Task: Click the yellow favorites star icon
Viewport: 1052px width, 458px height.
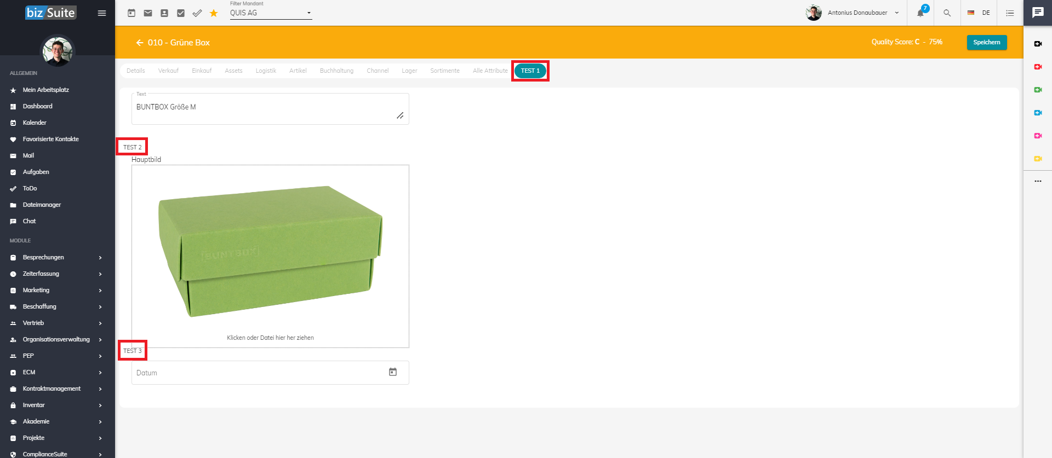Action: point(214,13)
